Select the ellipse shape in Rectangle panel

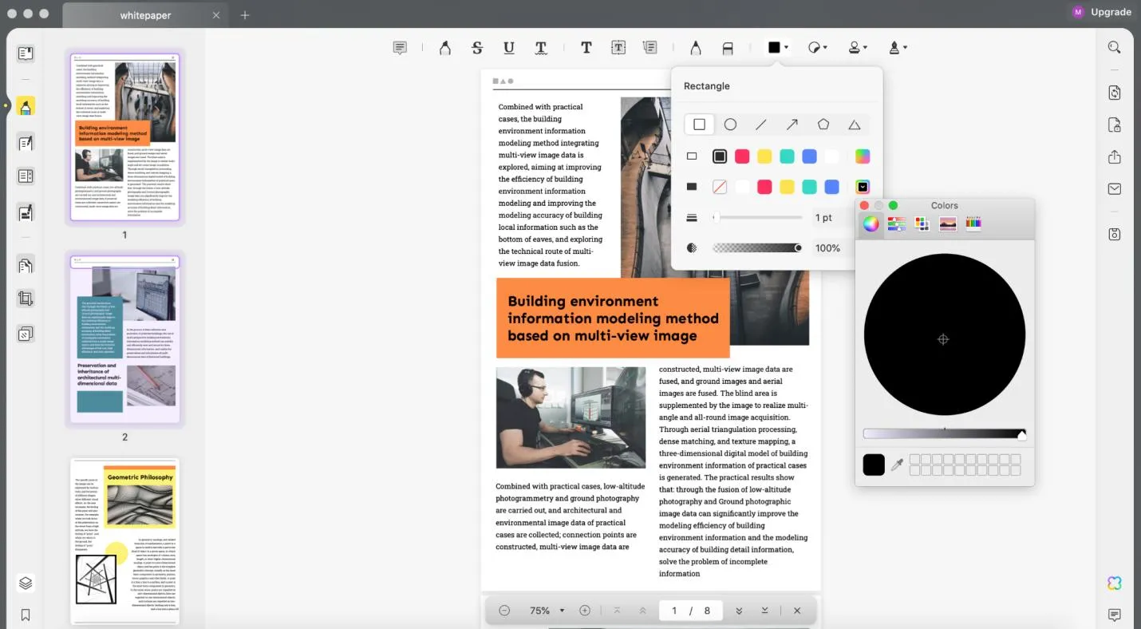pyautogui.click(x=730, y=124)
